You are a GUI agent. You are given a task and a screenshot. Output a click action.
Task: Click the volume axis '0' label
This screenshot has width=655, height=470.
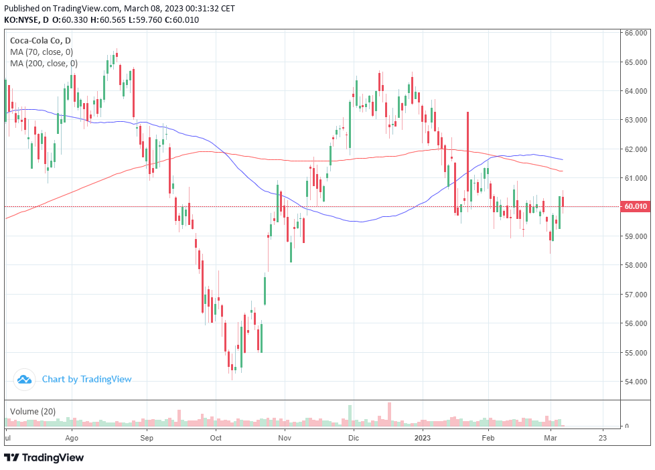click(626, 426)
